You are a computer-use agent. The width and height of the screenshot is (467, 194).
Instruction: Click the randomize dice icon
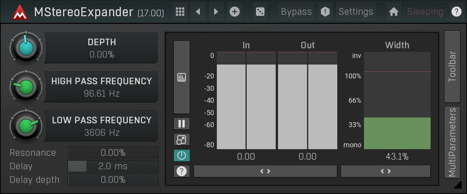pyautogui.click(x=260, y=12)
